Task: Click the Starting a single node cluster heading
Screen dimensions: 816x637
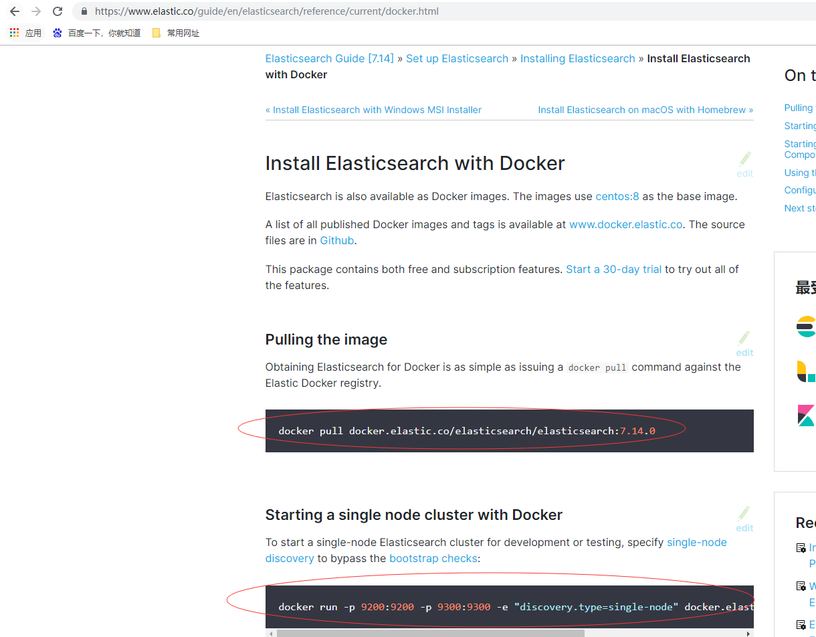Action: (414, 515)
